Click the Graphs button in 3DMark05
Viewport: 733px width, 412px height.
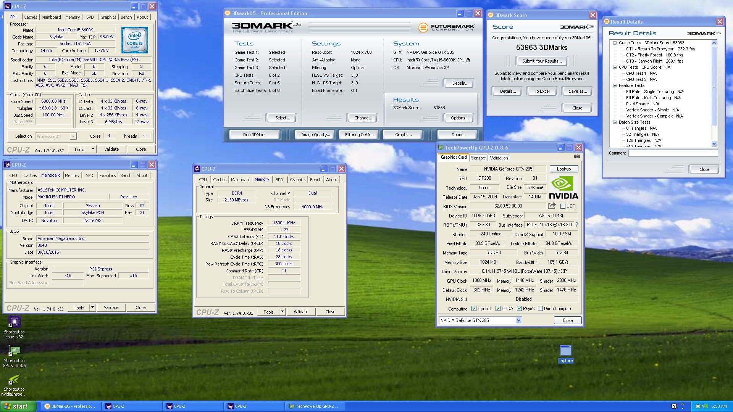point(403,135)
